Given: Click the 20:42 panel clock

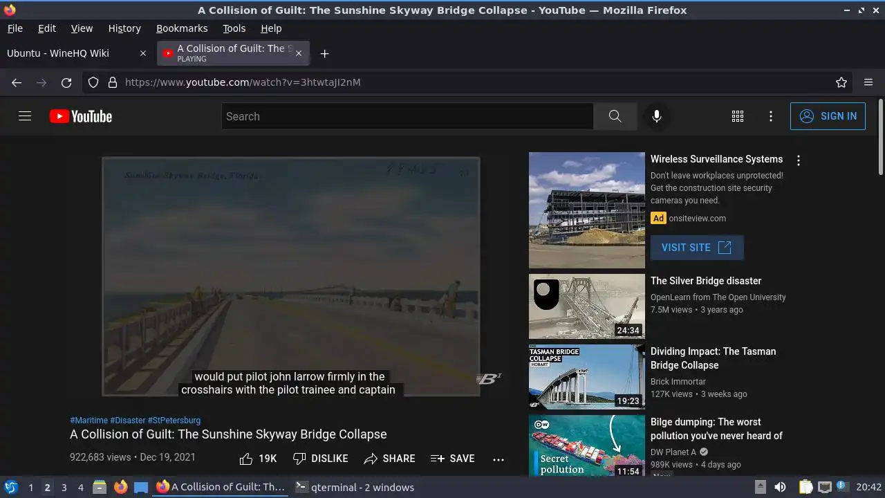Looking at the screenshot, I should (x=869, y=487).
